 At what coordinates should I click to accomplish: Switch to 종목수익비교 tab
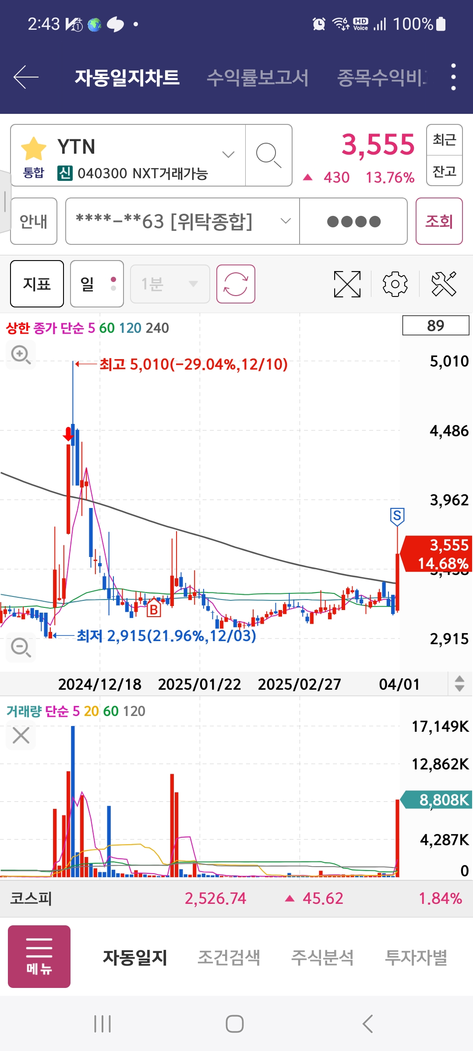[x=381, y=78]
